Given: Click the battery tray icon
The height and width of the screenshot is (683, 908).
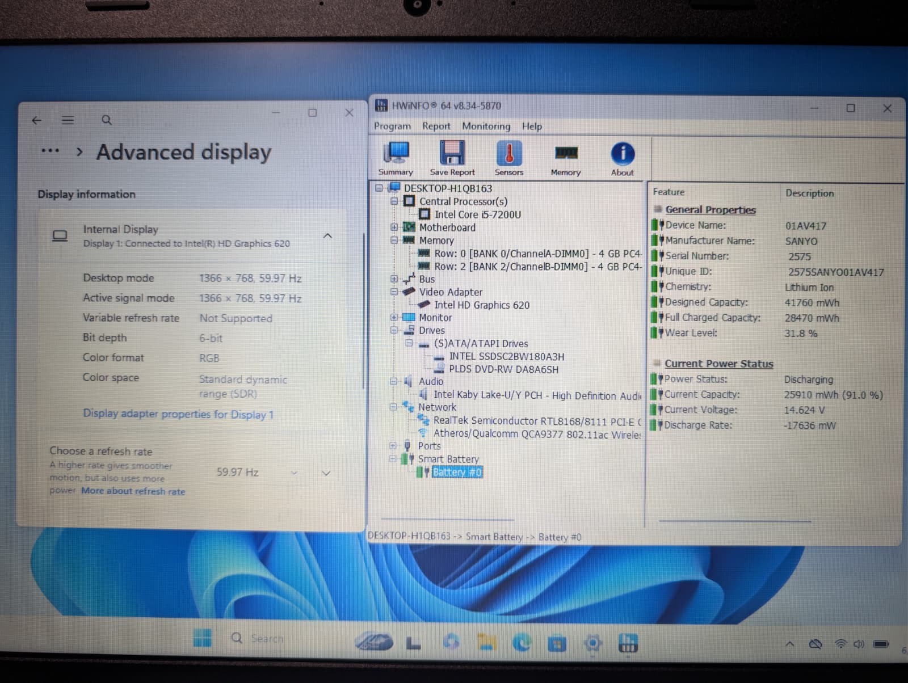Looking at the screenshot, I should [x=881, y=644].
